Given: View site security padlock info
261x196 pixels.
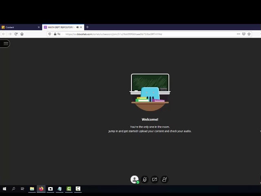Looking at the screenshot, I should (x=55, y=34).
